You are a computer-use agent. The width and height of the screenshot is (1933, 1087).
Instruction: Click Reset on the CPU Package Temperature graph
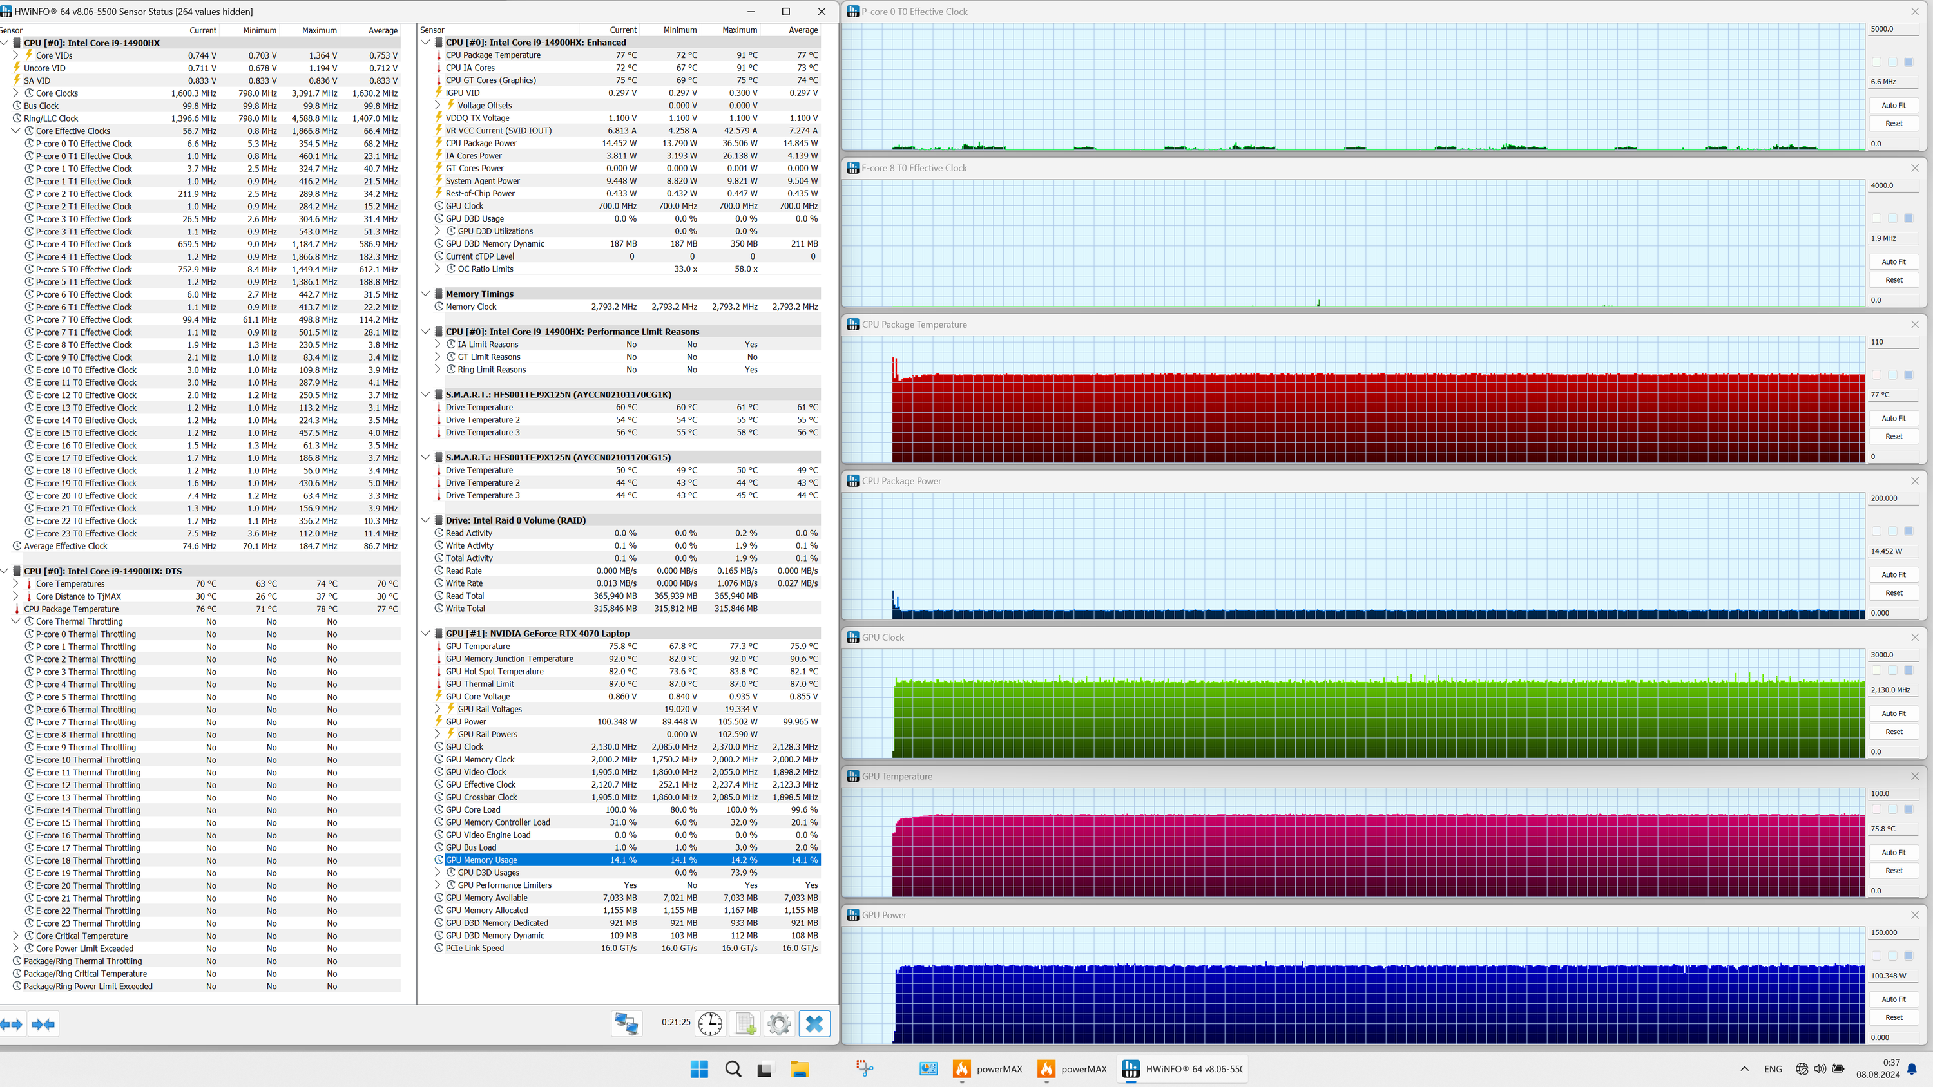pos(1893,436)
